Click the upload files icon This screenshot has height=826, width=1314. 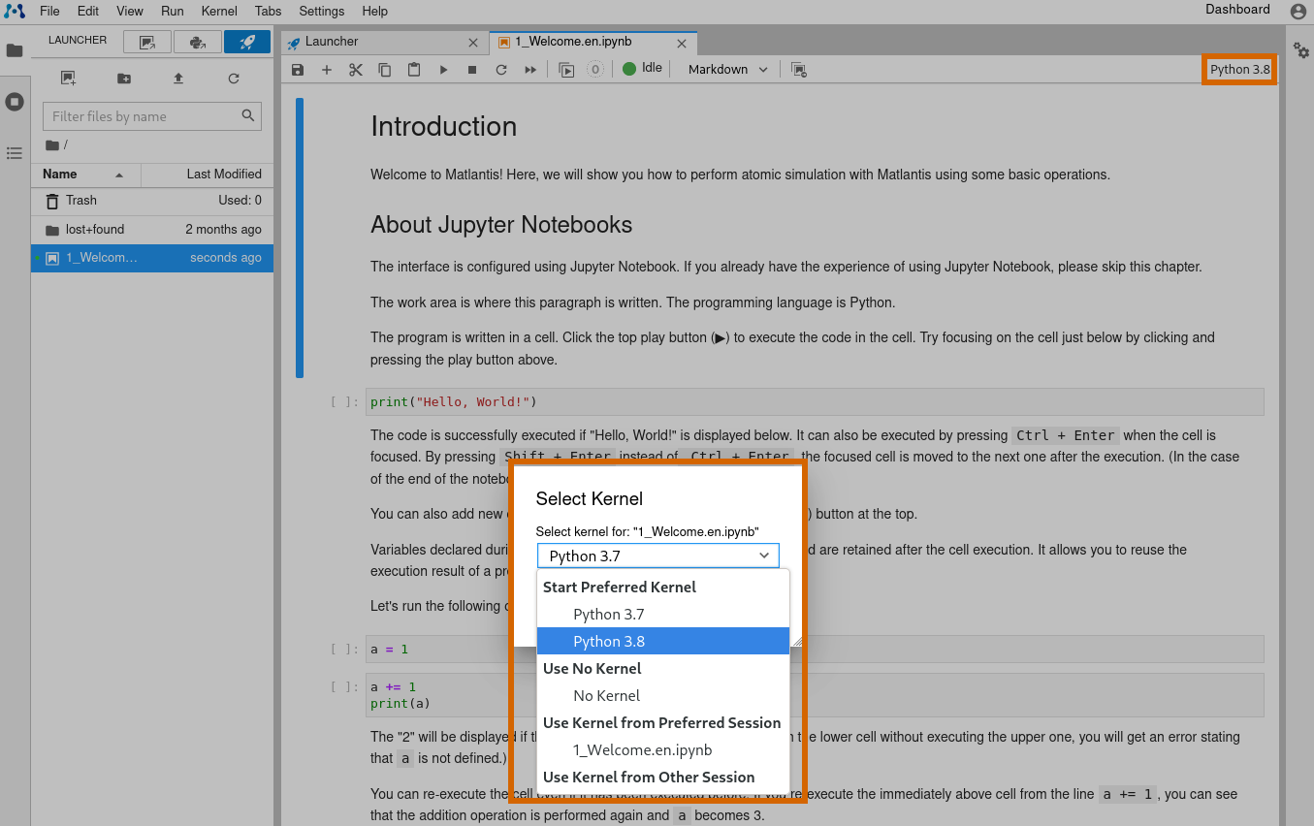(178, 79)
